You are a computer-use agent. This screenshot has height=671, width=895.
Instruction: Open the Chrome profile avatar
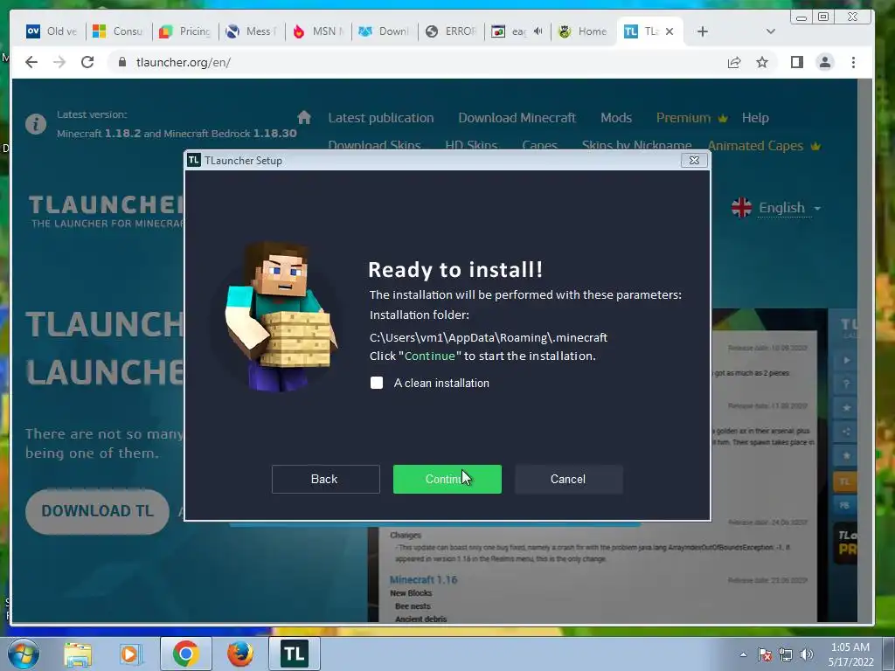[x=825, y=62]
